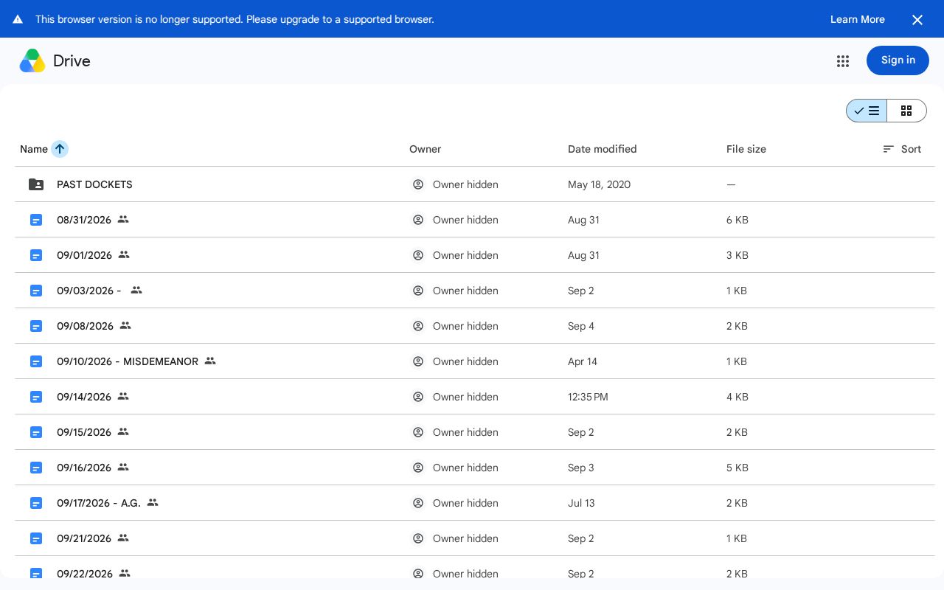Click the Date modified column header
Screen dimensions: 944x590
coord(602,149)
